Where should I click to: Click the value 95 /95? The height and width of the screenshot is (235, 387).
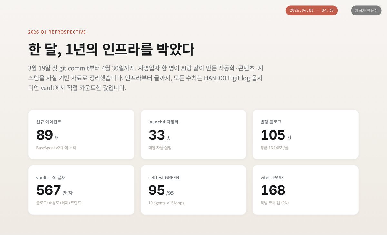click(161, 191)
